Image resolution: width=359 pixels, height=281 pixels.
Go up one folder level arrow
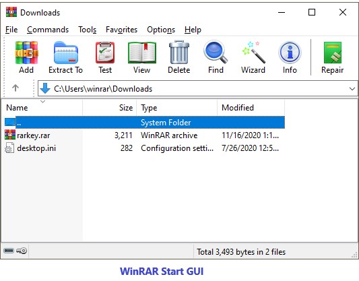click(x=15, y=88)
